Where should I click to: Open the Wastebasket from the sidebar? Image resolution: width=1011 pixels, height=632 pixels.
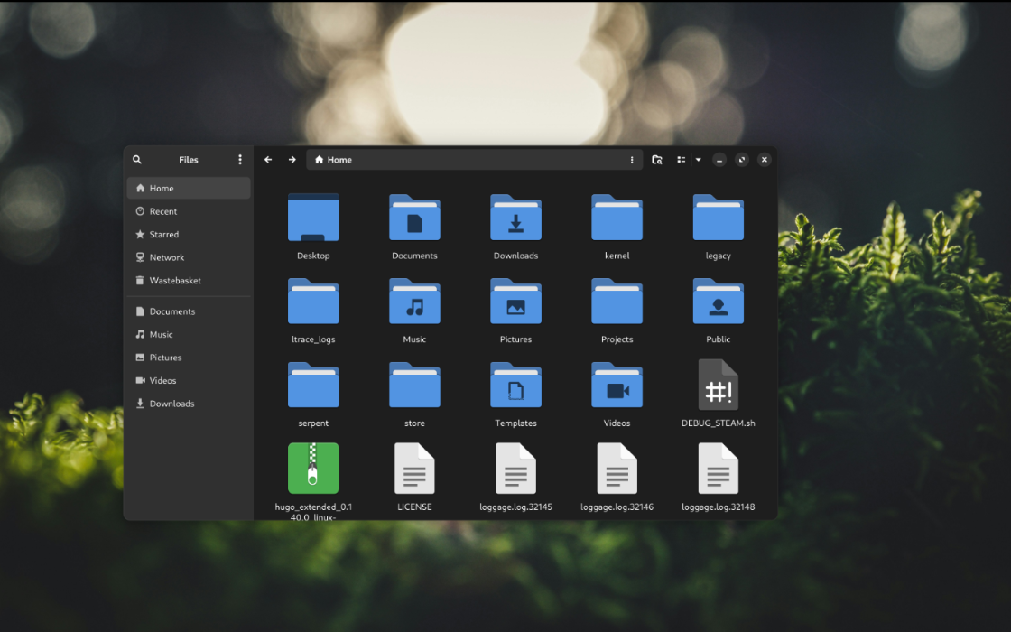pyautogui.click(x=174, y=281)
